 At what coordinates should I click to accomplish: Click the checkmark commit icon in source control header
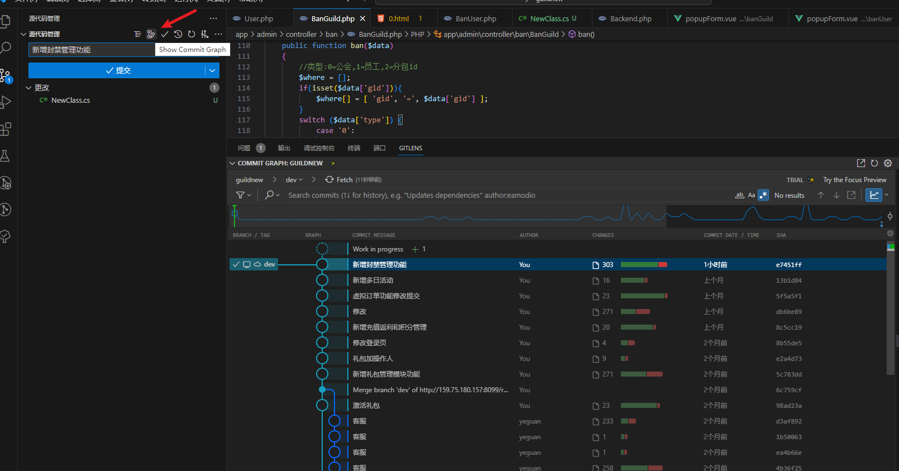pyautogui.click(x=165, y=34)
